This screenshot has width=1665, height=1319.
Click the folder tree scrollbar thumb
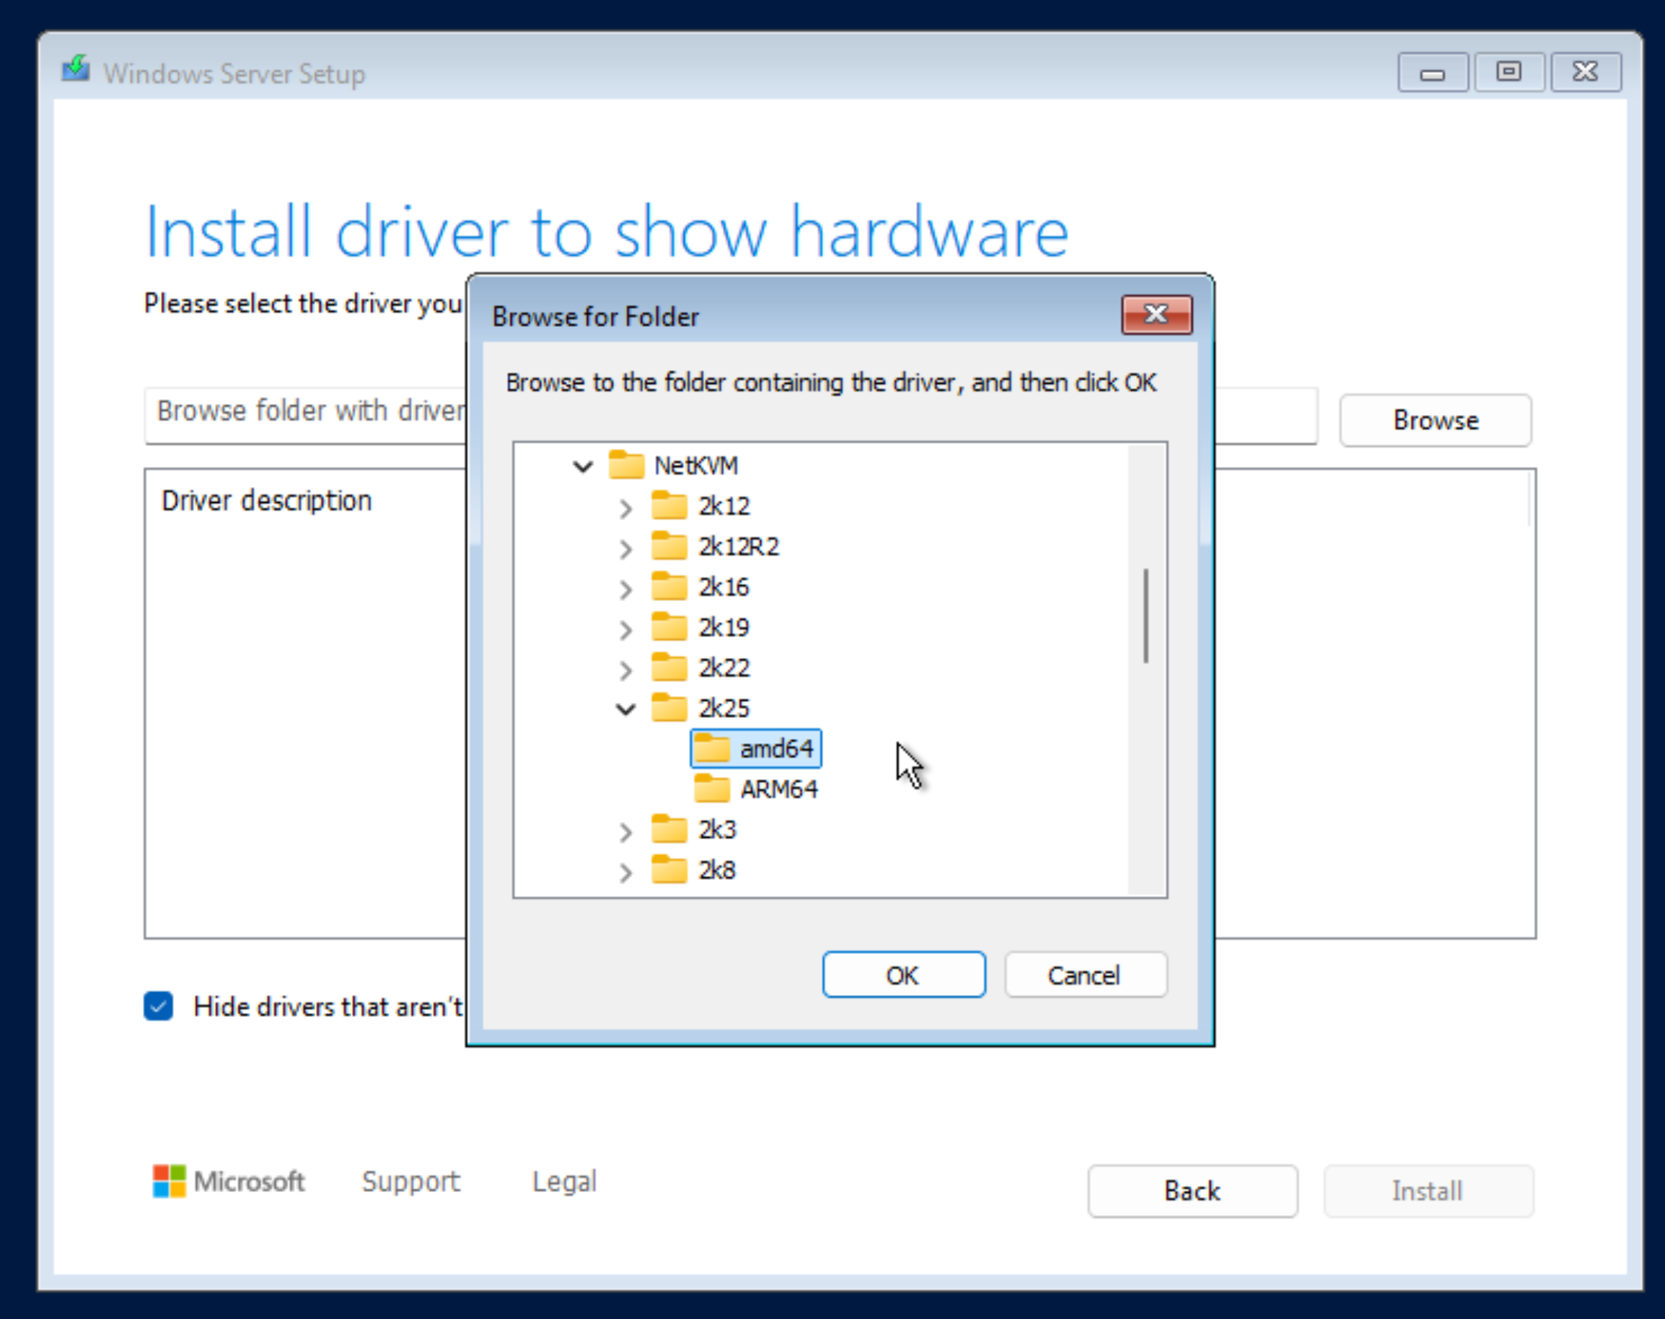(1146, 615)
